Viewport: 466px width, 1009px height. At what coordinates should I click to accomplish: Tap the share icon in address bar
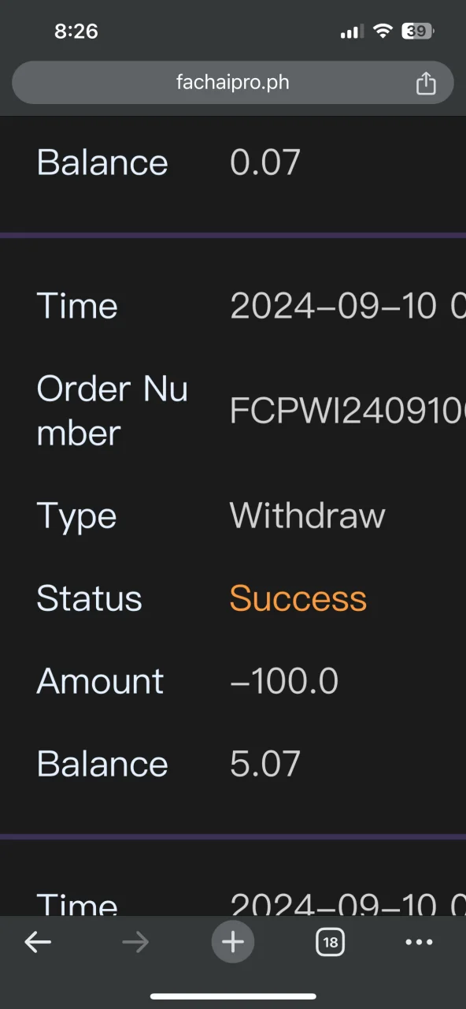pyautogui.click(x=426, y=83)
